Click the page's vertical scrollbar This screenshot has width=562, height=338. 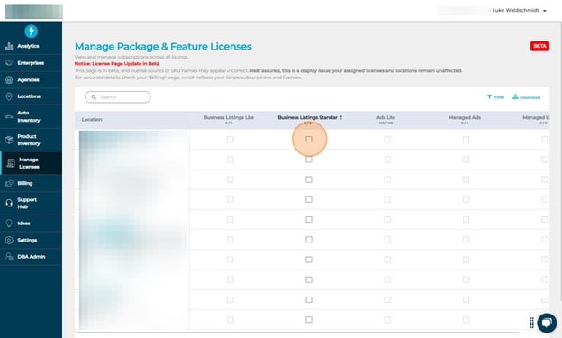(560, 161)
